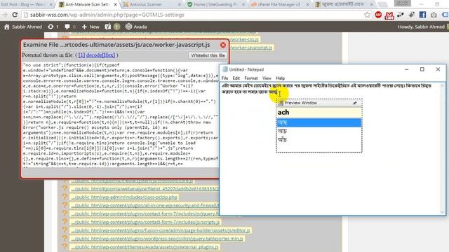The width and height of the screenshot is (449, 252).
Task: Click the [1] threat link
Action: pos(81,55)
